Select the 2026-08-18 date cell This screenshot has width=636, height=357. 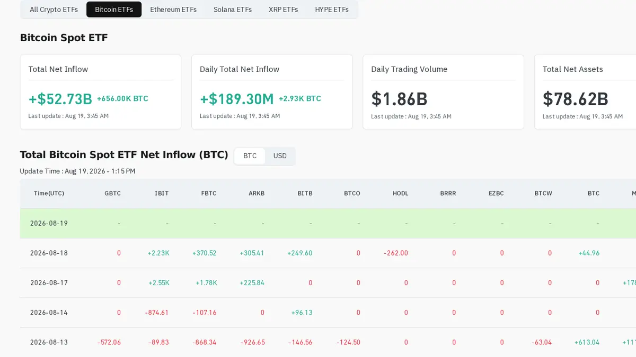[49, 253]
